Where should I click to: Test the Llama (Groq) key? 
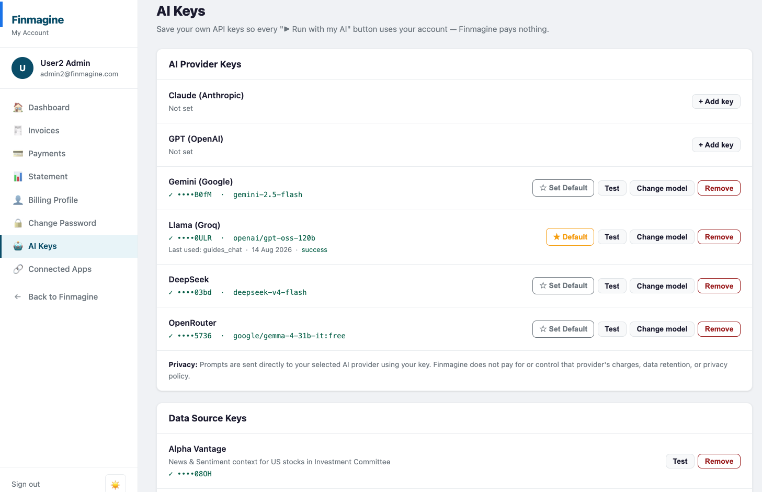(612, 237)
